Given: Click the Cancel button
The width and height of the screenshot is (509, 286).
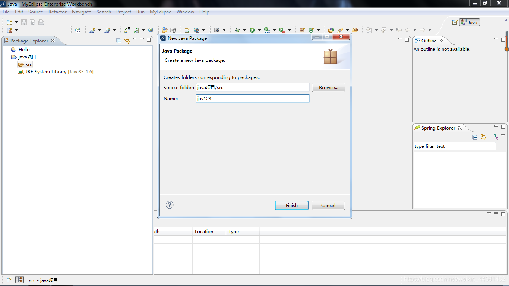Looking at the screenshot, I should coord(328,205).
